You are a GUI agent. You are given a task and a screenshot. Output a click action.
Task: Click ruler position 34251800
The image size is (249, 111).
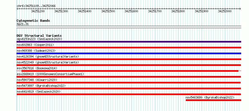tap(178, 11)
